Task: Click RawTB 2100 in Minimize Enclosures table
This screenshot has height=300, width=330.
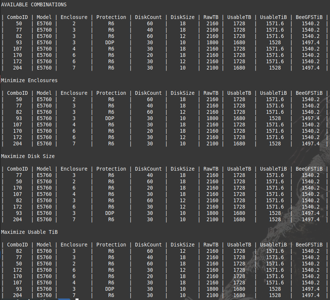Action: [x=212, y=144]
